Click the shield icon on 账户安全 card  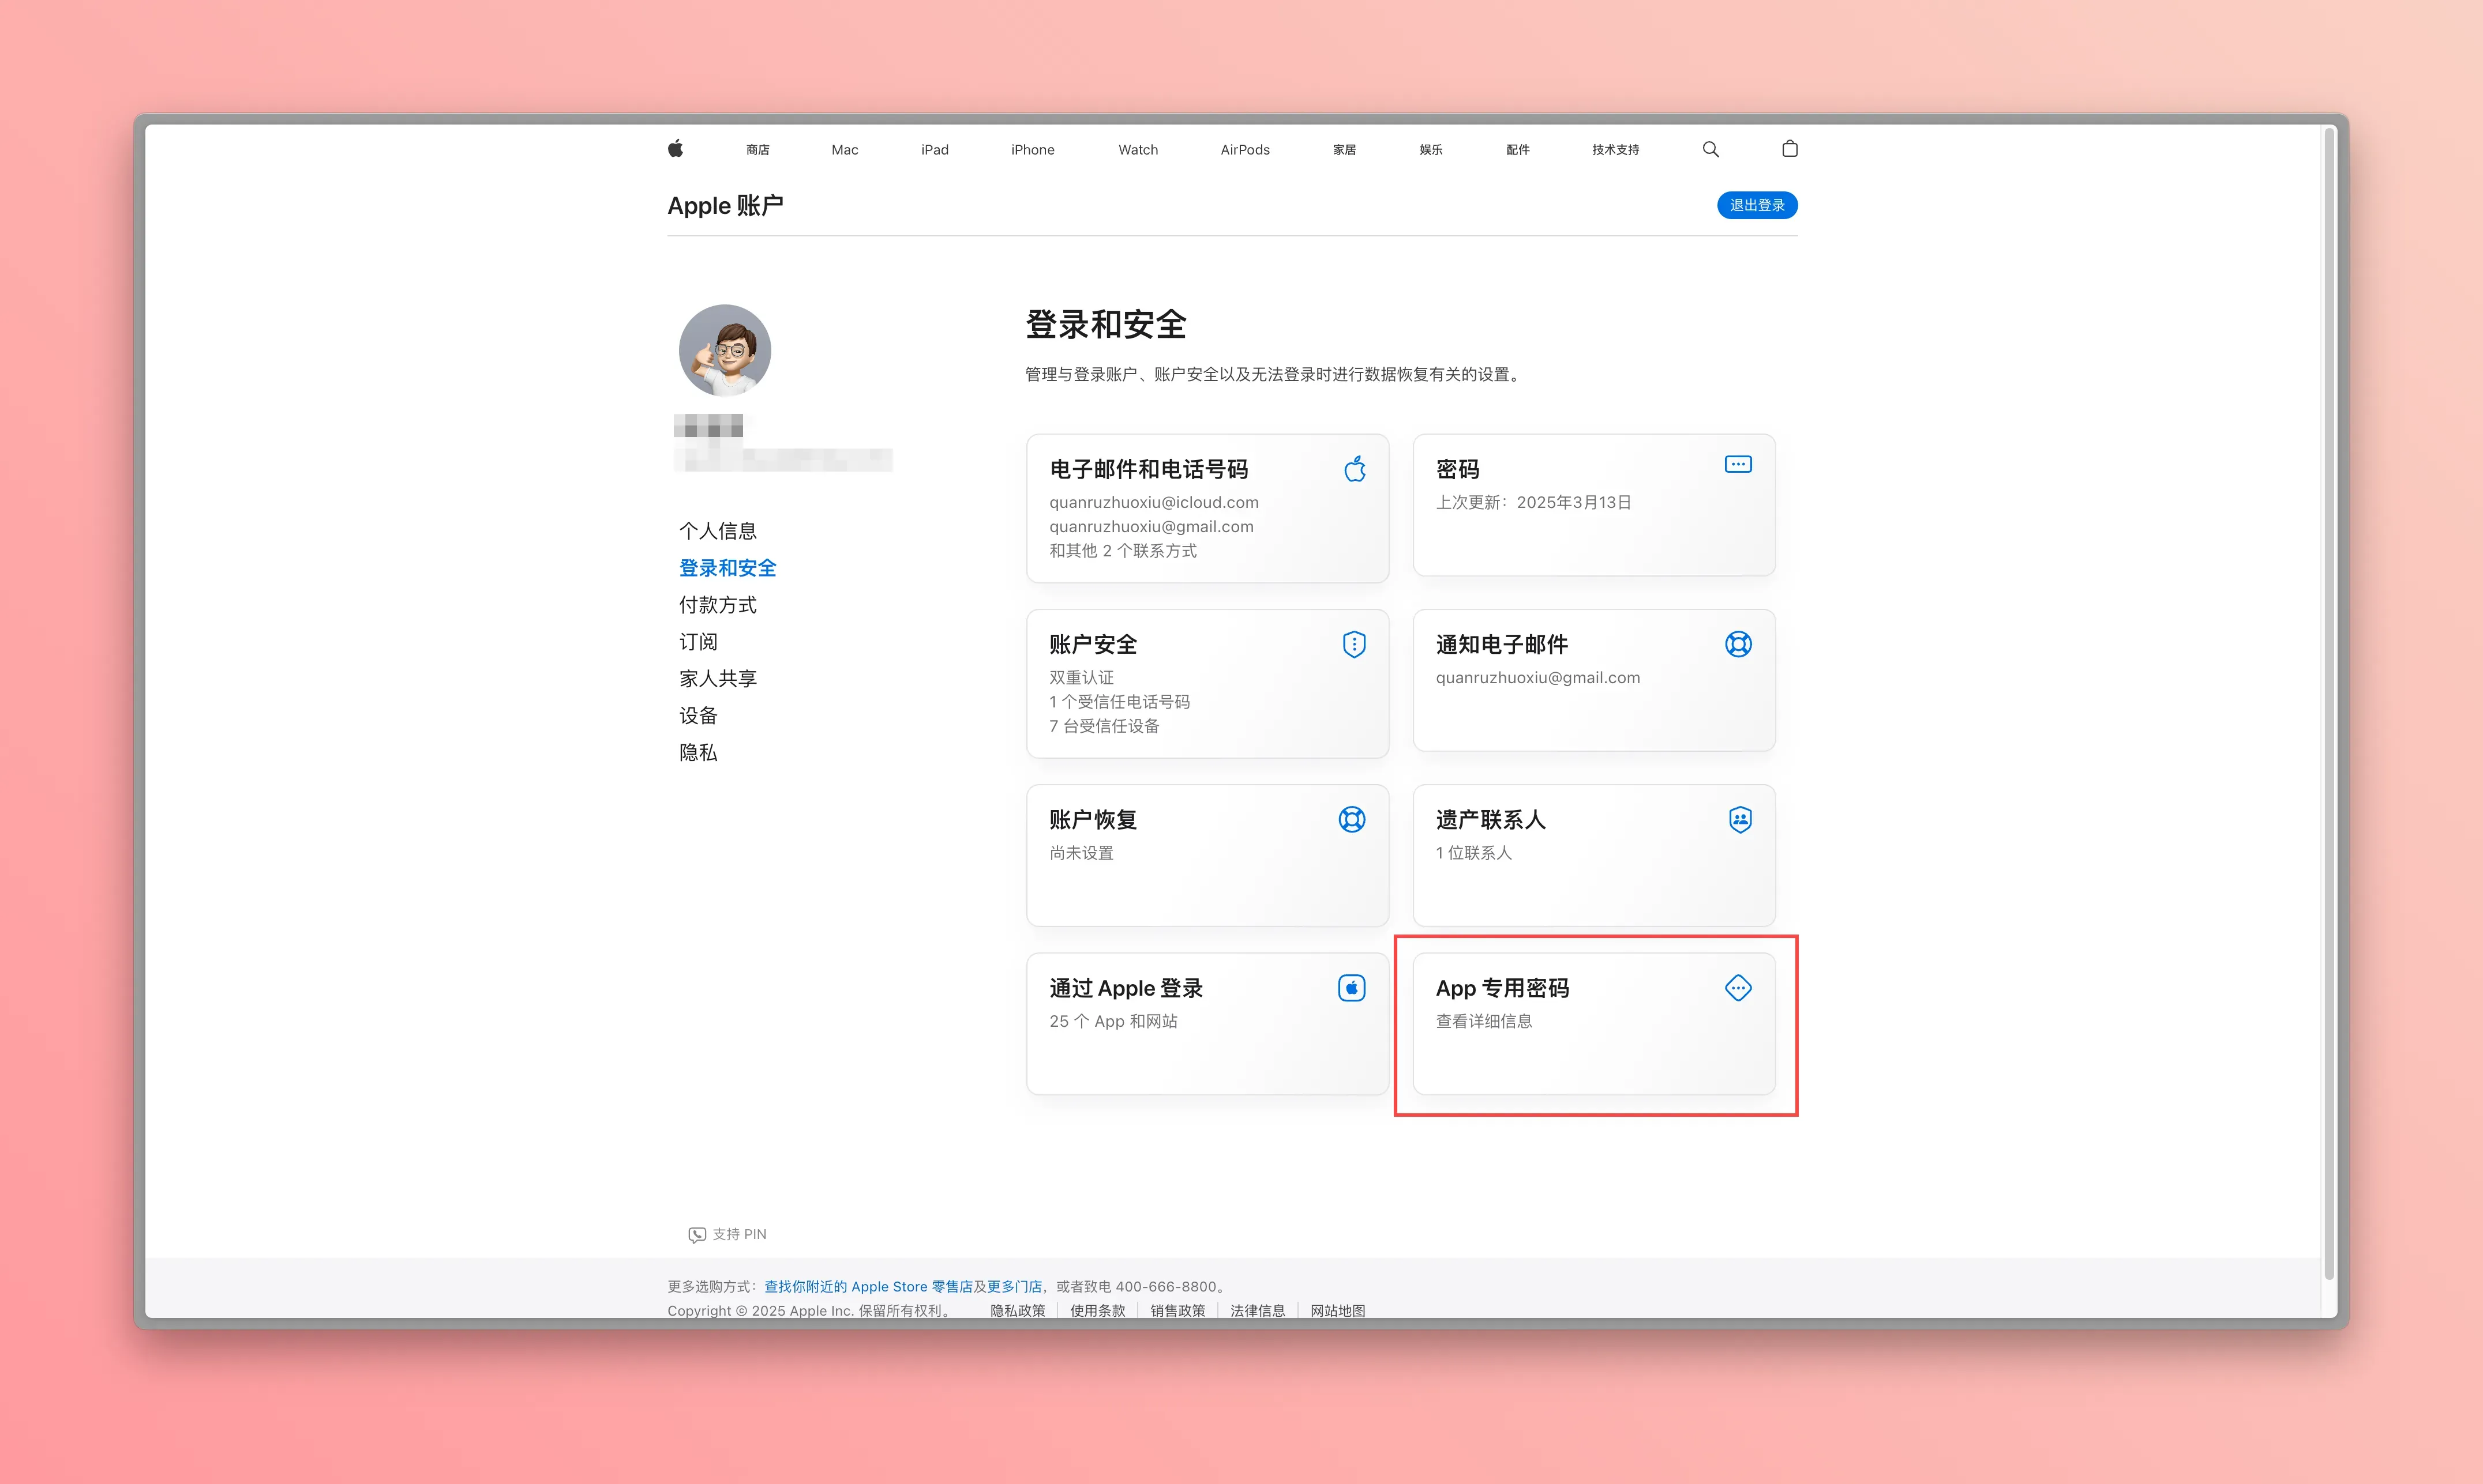coord(1353,644)
